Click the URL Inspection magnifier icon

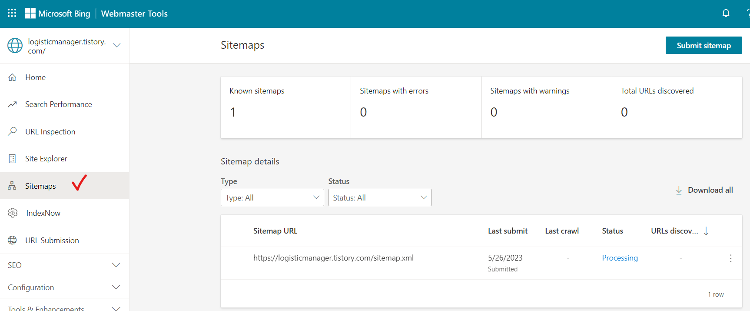pos(12,131)
